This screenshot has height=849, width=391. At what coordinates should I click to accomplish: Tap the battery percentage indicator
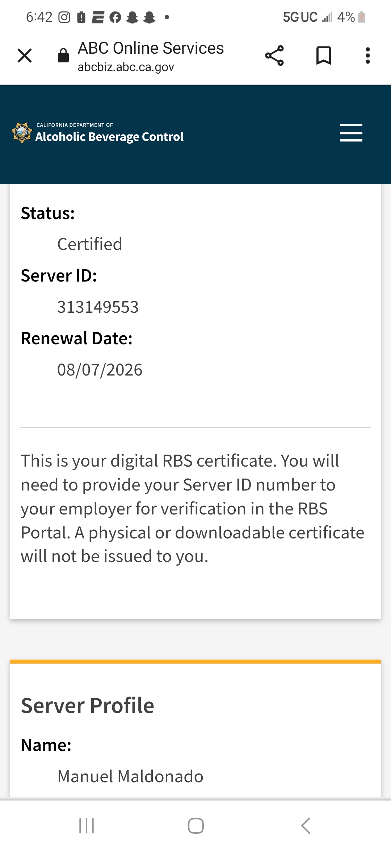pos(346,17)
